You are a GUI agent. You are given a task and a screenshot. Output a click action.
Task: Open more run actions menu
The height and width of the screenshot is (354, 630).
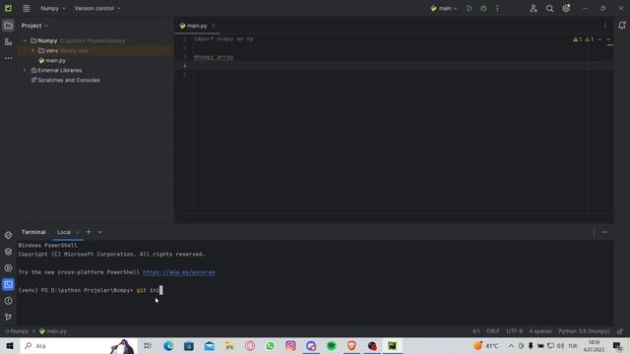click(497, 9)
